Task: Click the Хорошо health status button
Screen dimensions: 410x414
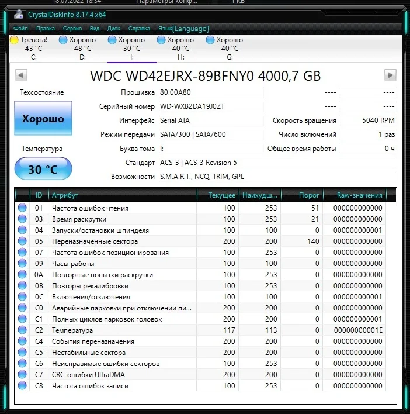Action: point(43,118)
